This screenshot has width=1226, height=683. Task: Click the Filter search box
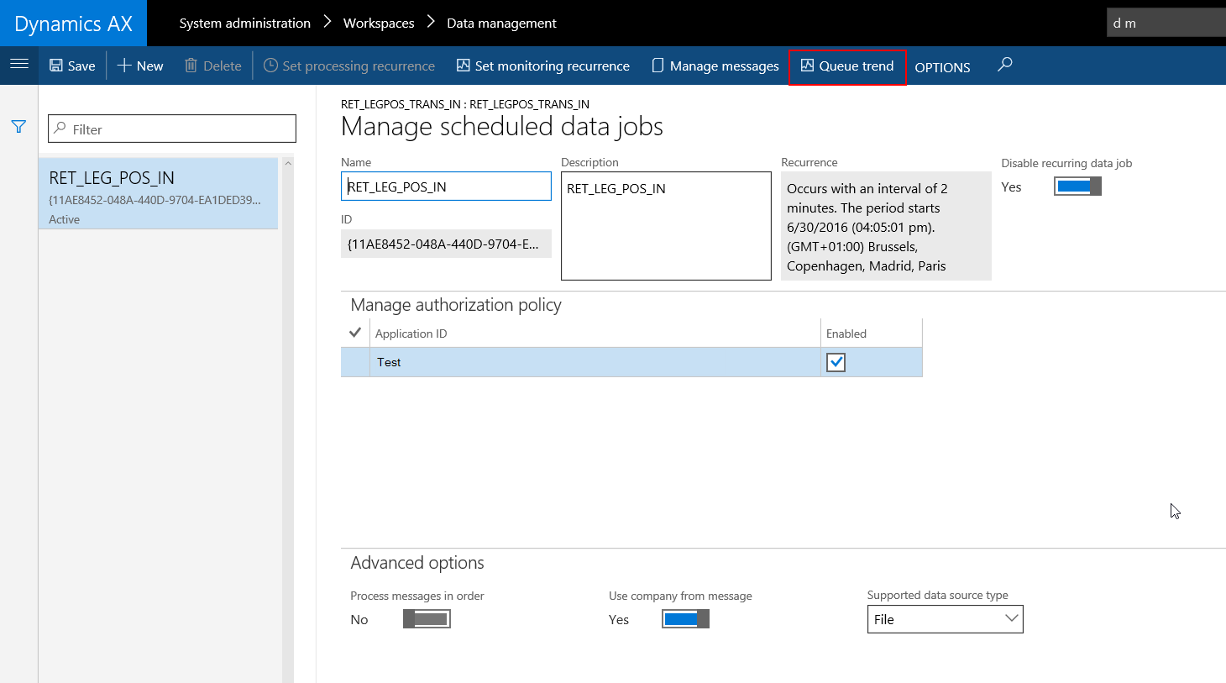(172, 129)
